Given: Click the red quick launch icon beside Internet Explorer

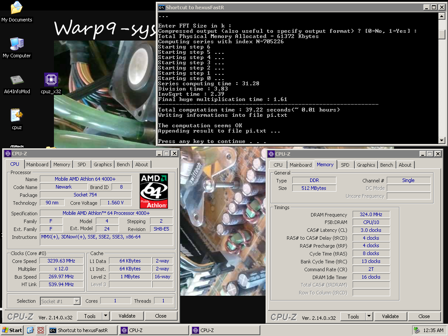Looking at the screenshot, I should [x=41, y=330].
